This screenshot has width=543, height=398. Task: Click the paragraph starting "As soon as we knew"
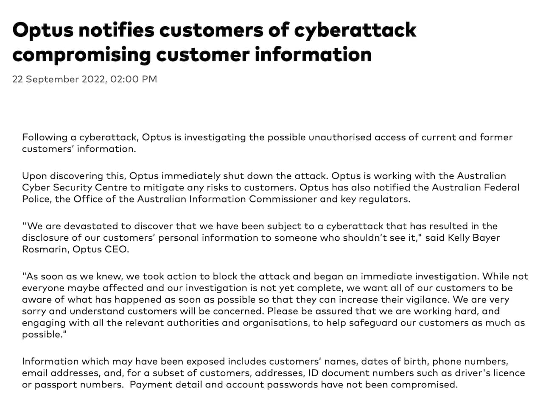point(275,305)
